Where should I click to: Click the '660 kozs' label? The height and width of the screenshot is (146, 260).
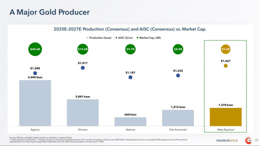click(130, 115)
